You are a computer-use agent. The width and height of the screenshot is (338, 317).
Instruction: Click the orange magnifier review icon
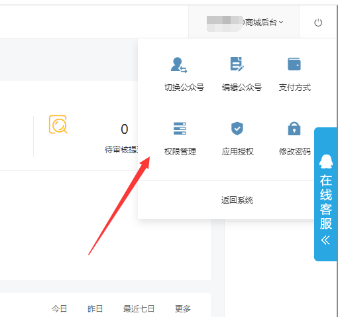coord(58,124)
